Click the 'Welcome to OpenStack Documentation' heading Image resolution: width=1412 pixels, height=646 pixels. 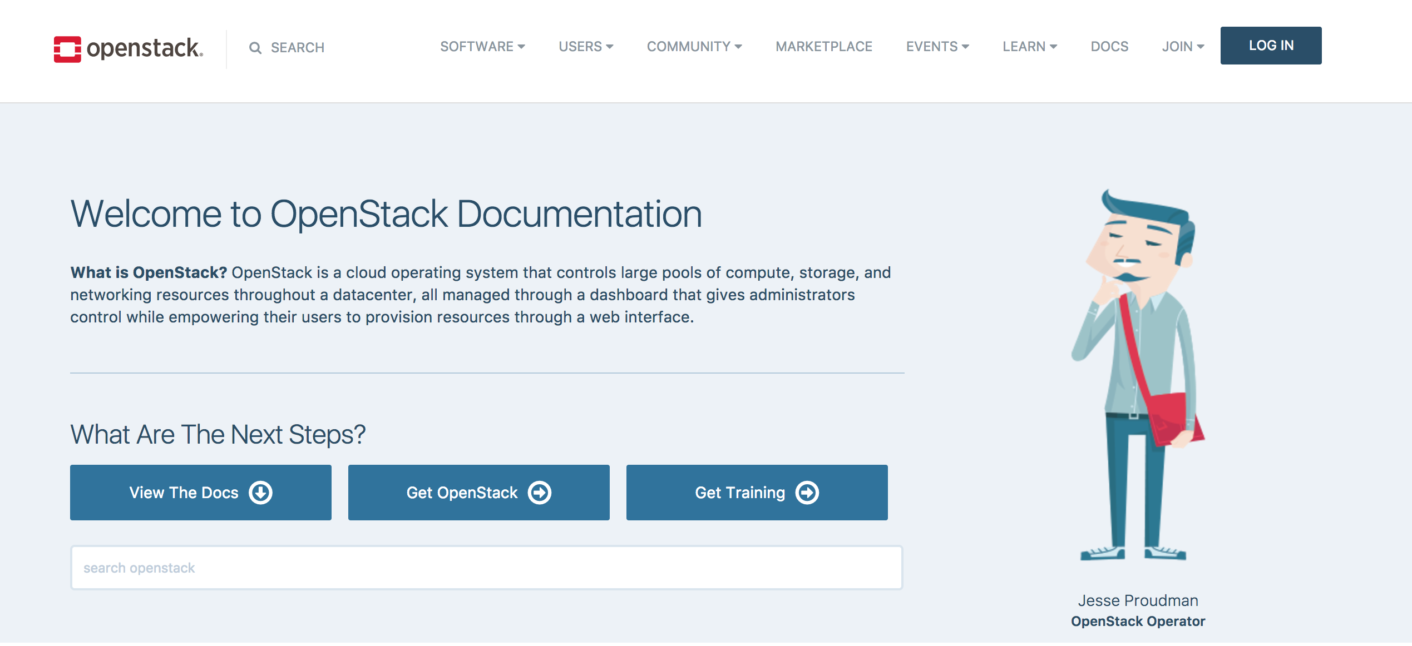click(x=386, y=214)
